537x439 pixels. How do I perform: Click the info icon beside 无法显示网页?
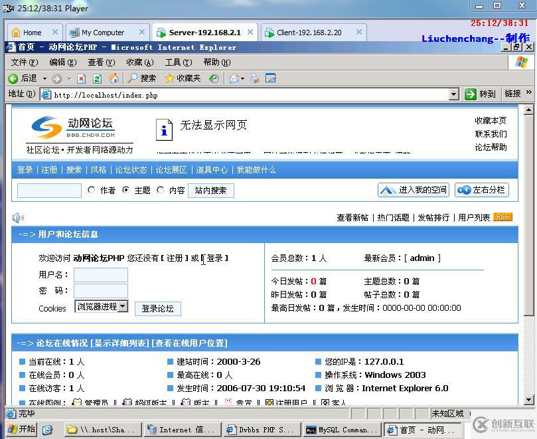pyautogui.click(x=164, y=130)
